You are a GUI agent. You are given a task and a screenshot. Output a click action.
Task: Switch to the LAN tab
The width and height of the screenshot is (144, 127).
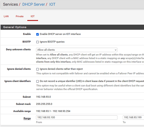point(6,16)
